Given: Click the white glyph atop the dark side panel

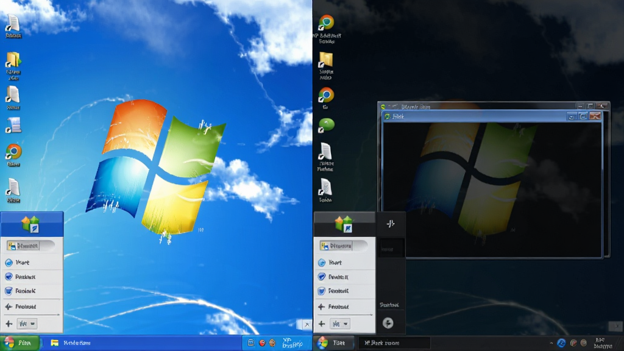Looking at the screenshot, I should [x=391, y=224].
